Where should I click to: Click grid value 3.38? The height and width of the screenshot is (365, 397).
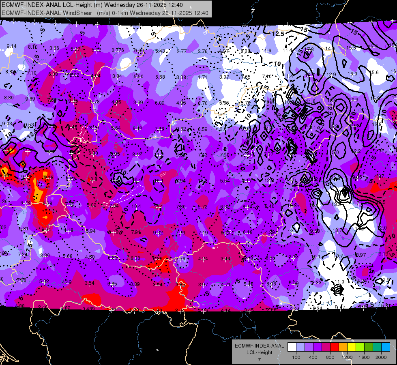tap(181, 77)
